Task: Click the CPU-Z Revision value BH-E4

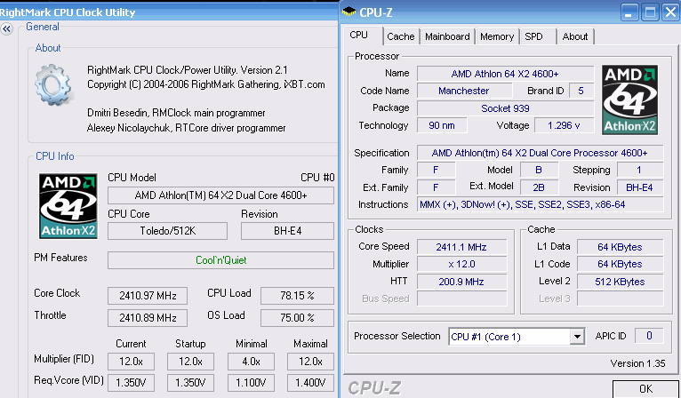Action: click(x=640, y=187)
